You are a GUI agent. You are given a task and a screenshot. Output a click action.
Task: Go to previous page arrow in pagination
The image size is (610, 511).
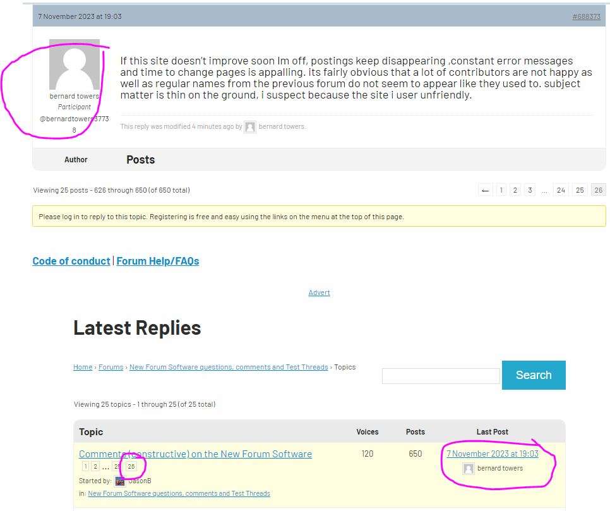coord(485,190)
